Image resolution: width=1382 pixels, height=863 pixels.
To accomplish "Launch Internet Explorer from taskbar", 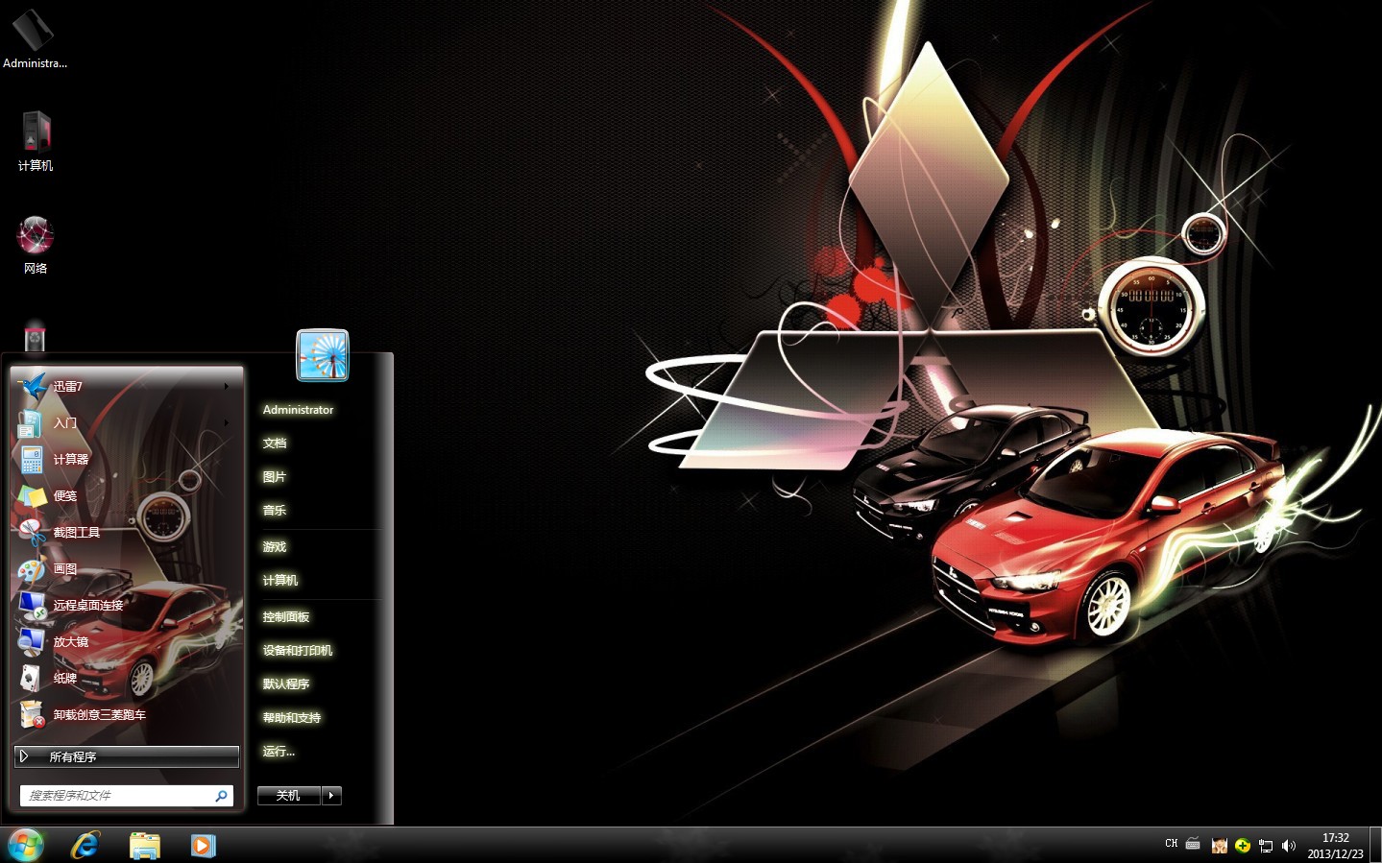I will [x=85, y=845].
